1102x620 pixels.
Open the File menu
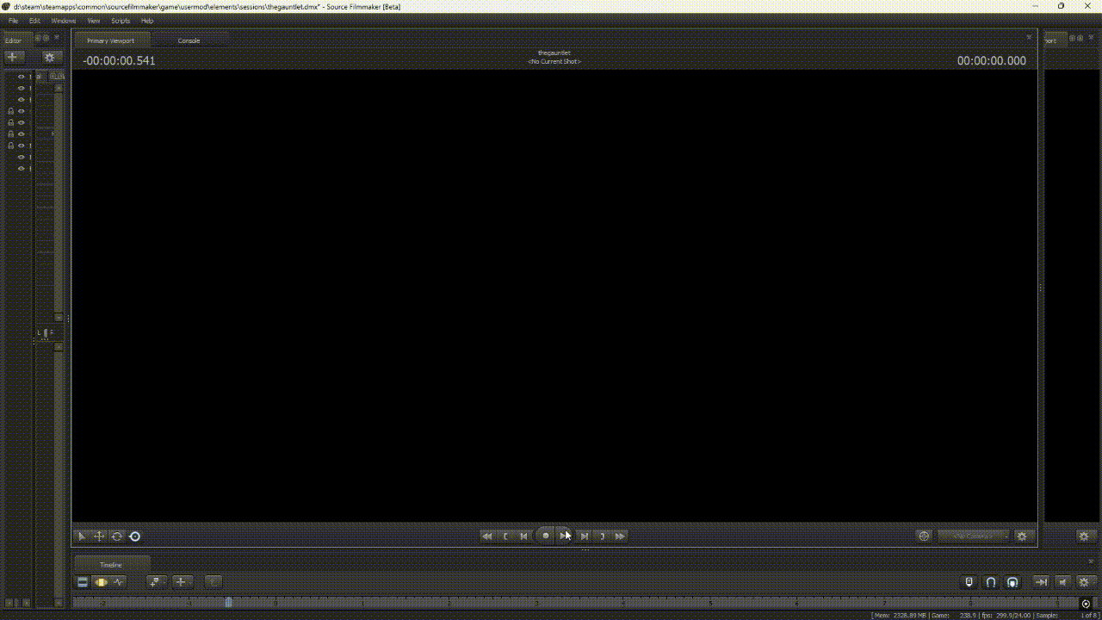13,20
